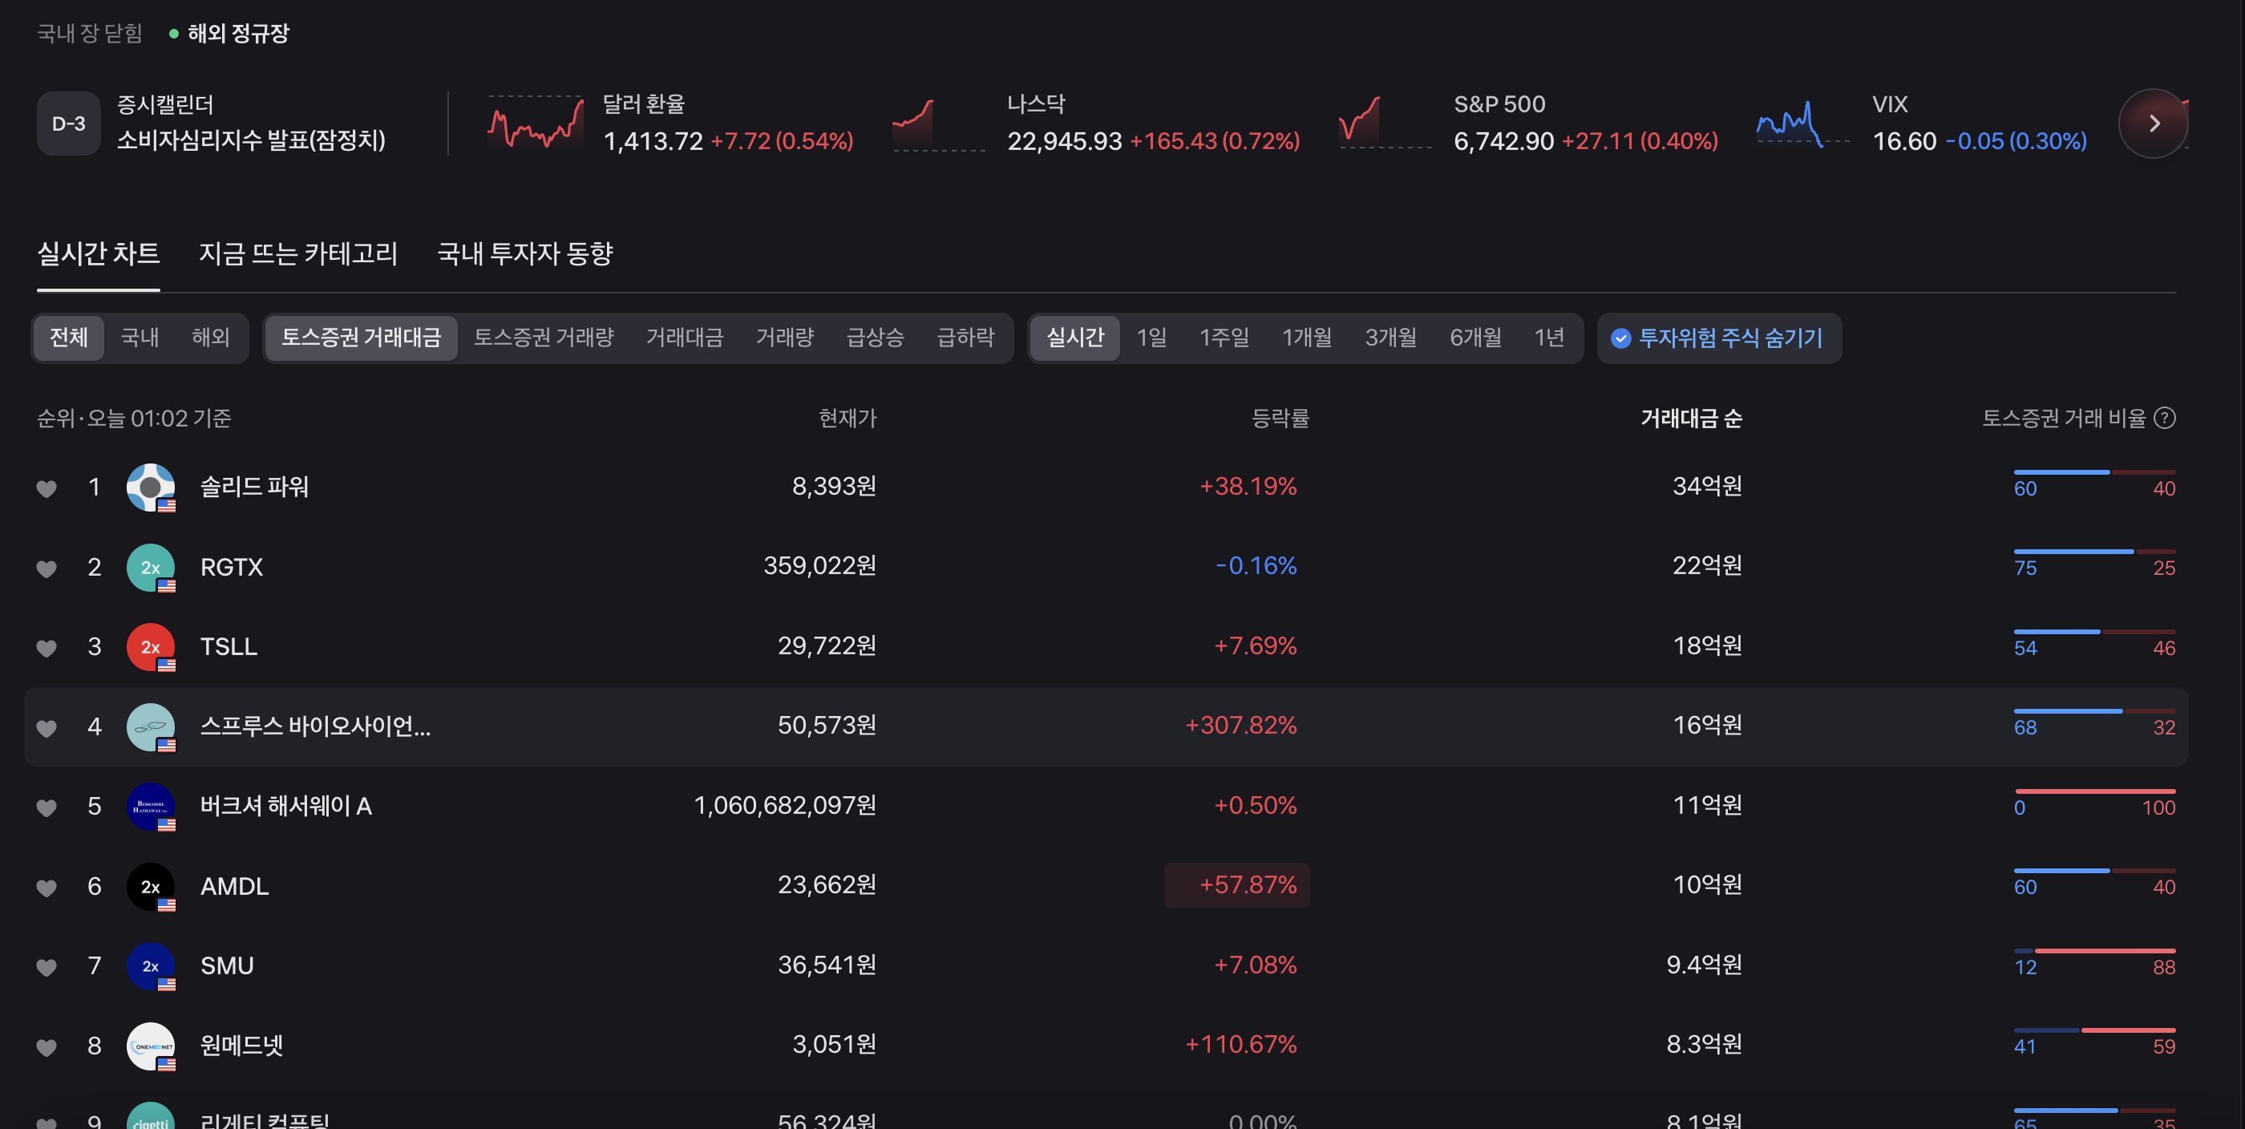Click the AMDL black 2x logo

coord(150,887)
